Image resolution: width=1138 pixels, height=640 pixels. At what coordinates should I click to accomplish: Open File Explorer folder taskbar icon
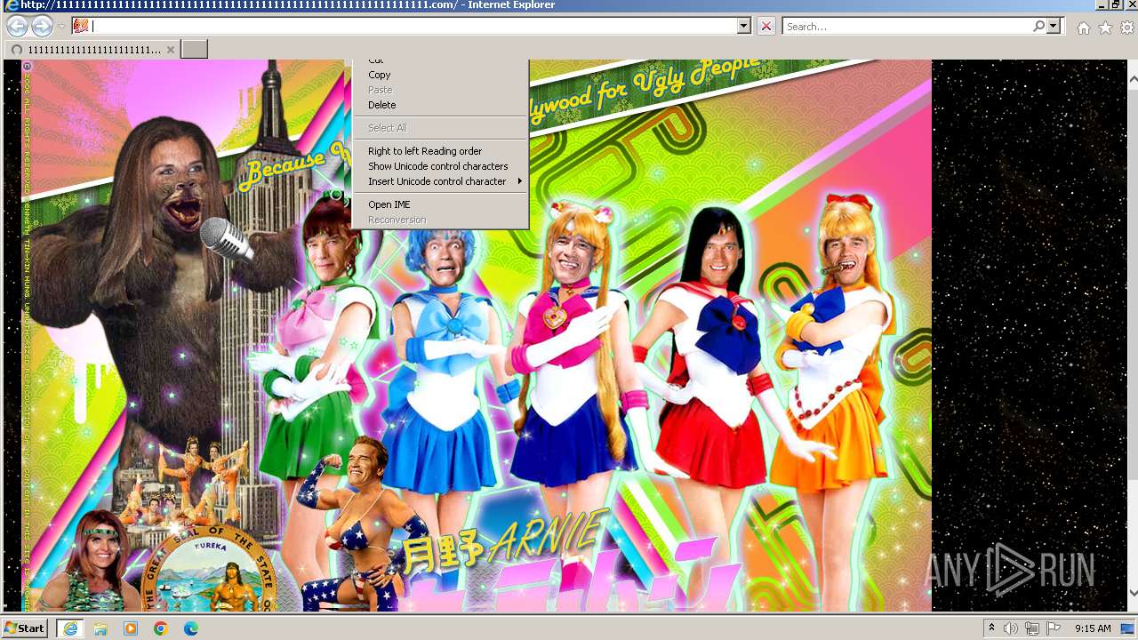100,628
